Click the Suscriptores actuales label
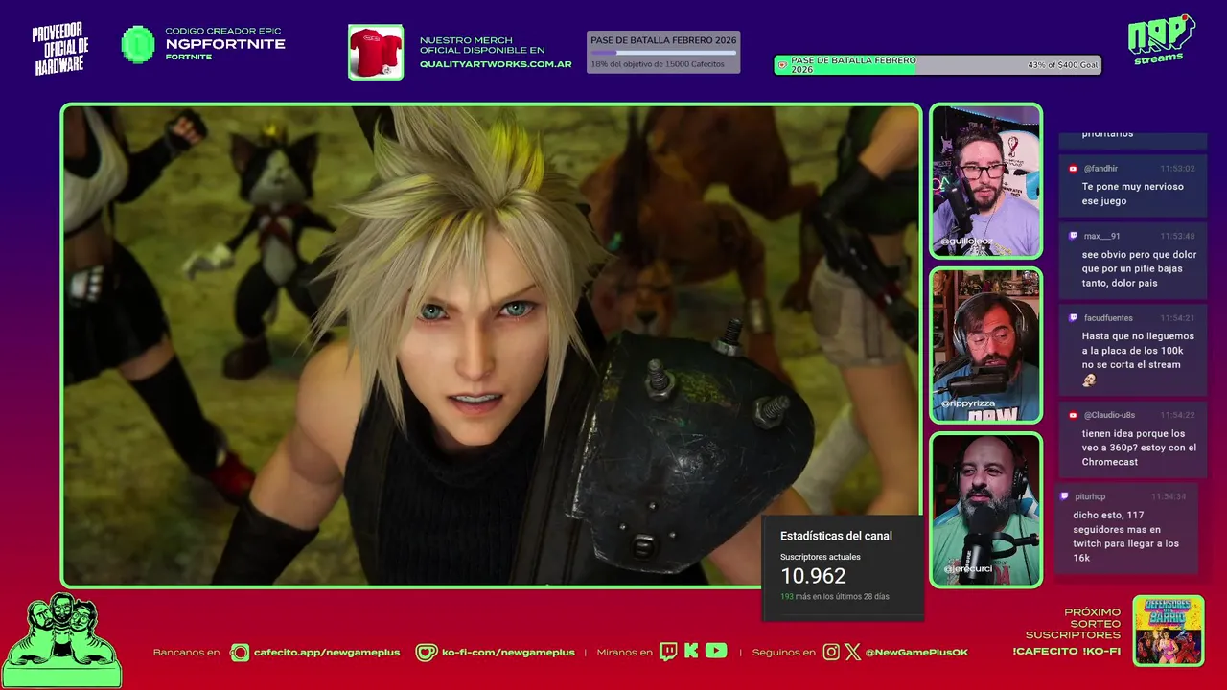 coord(821,557)
